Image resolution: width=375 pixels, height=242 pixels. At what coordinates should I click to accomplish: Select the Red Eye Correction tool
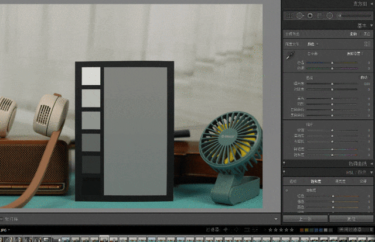309,15
